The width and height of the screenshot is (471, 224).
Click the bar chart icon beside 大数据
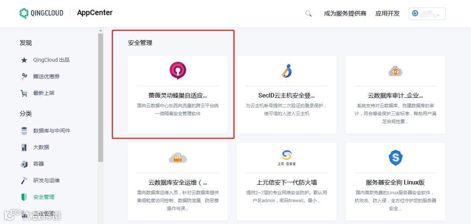tap(24, 147)
